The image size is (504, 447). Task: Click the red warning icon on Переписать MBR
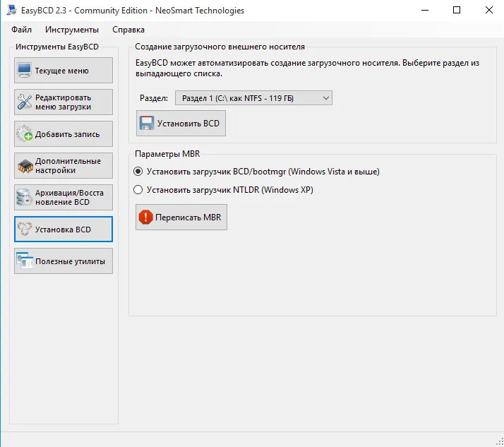145,217
